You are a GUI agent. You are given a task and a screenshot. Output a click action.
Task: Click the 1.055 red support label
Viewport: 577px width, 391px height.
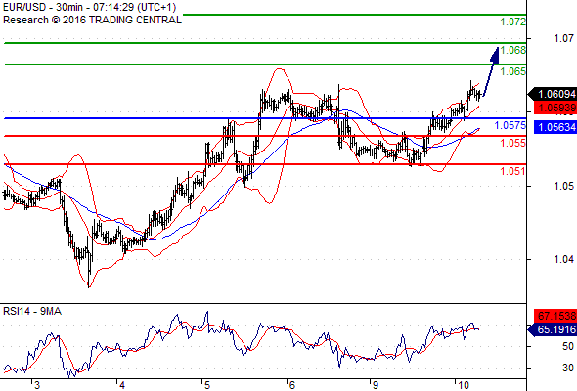pyautogui.click(x=513, y=143)
